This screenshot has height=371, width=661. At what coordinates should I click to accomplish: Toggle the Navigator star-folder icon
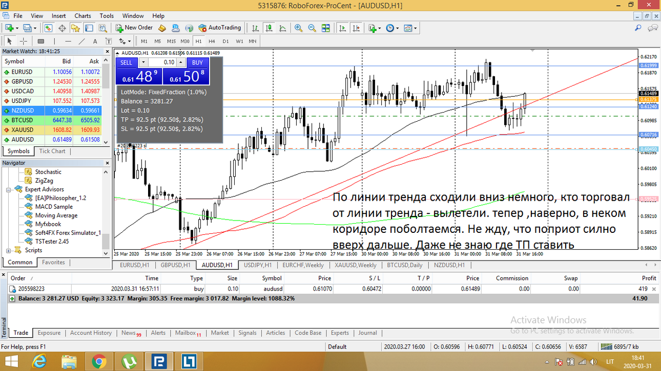click(75, 28)
